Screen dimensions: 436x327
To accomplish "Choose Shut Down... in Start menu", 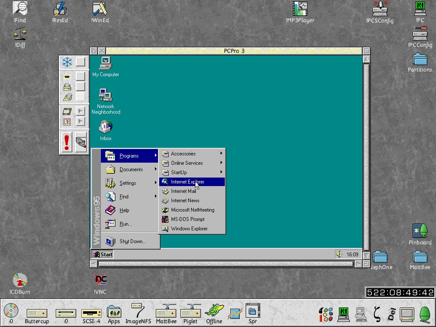I will tap(129, 241).
